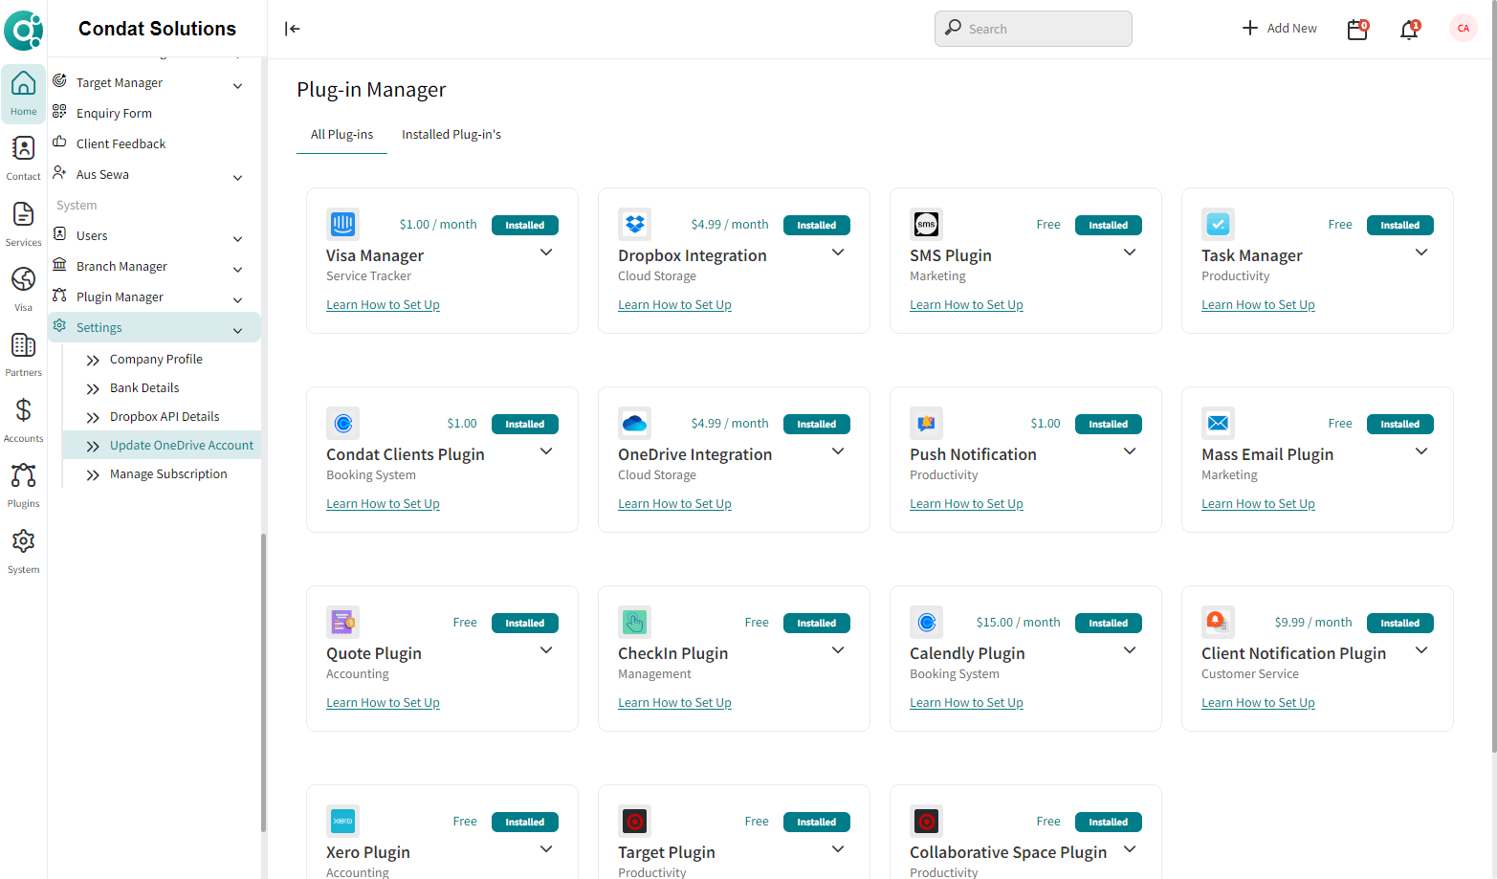The width and height of the screenshot is (1497, 879).
Task: Click the Add New button
Action: (1279, 29)
